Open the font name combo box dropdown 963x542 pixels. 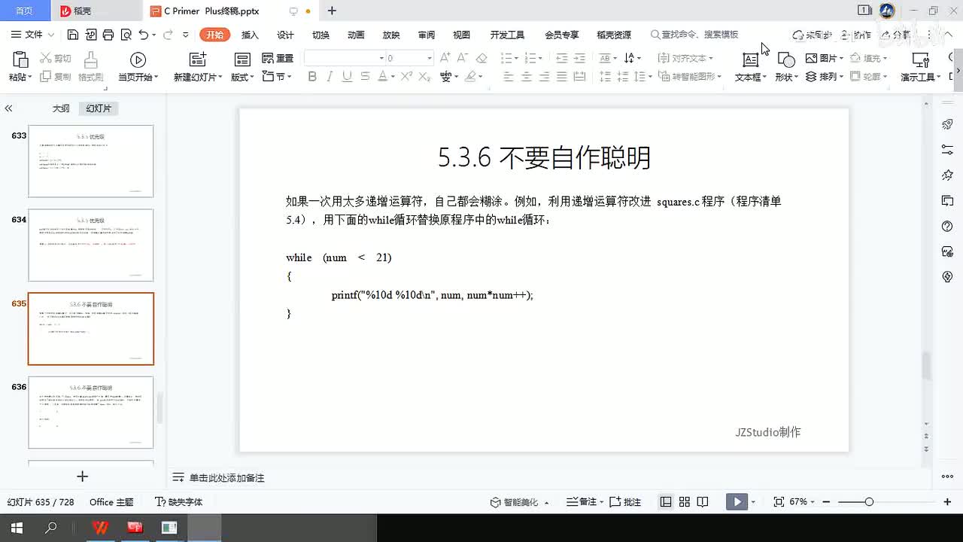[381, 58]
